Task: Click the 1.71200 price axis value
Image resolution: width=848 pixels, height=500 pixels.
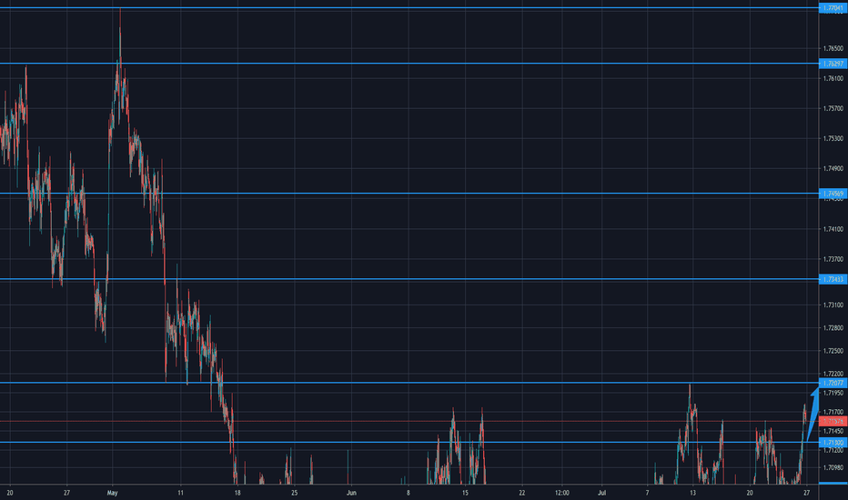Action: (833, 450)
